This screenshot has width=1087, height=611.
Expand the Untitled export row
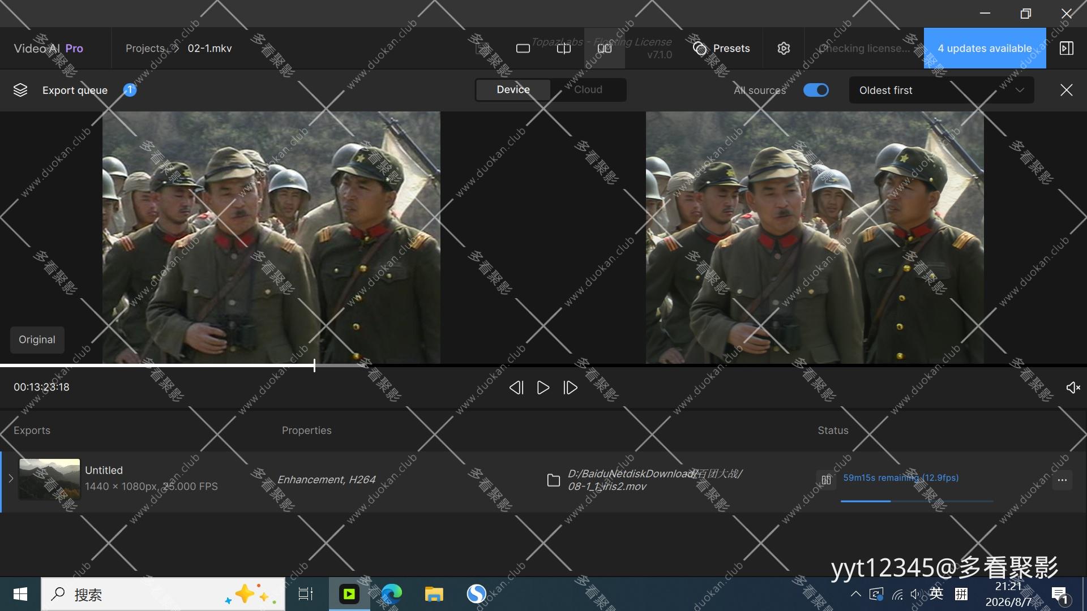[11, 479]
